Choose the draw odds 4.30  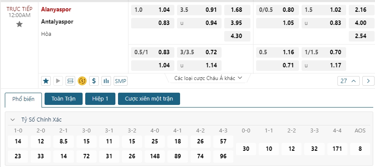[237, 36]
